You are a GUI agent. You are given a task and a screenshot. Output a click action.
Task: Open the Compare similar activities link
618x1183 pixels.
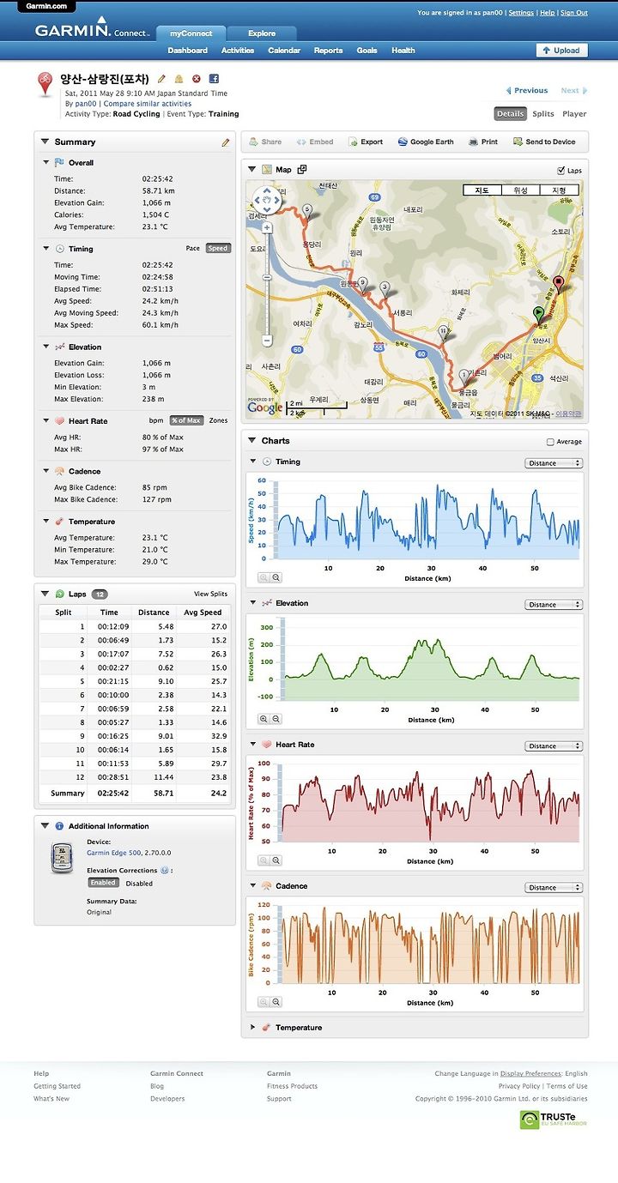pos(148,104)
